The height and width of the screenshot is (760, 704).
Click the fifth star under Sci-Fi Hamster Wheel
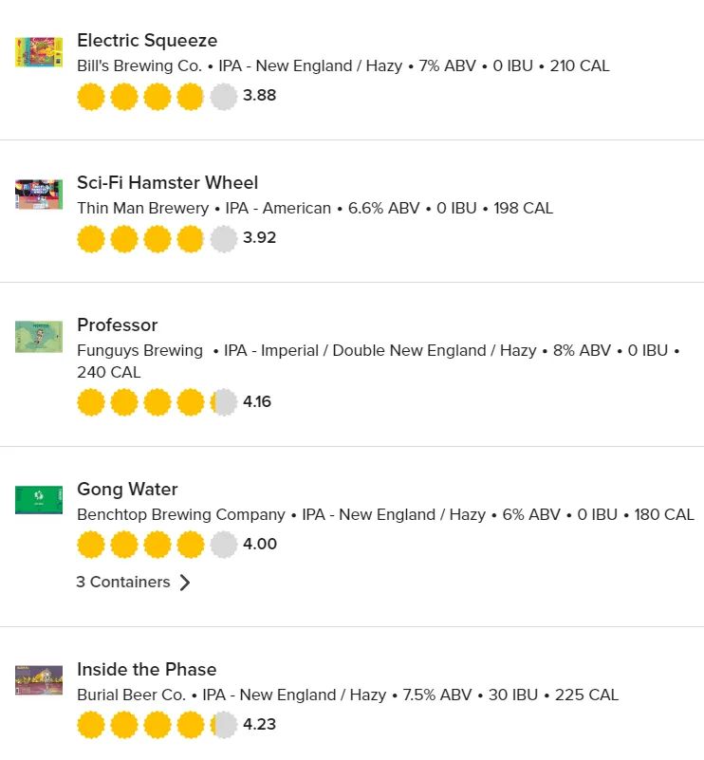pyautogui.click(x=223, y=239)
